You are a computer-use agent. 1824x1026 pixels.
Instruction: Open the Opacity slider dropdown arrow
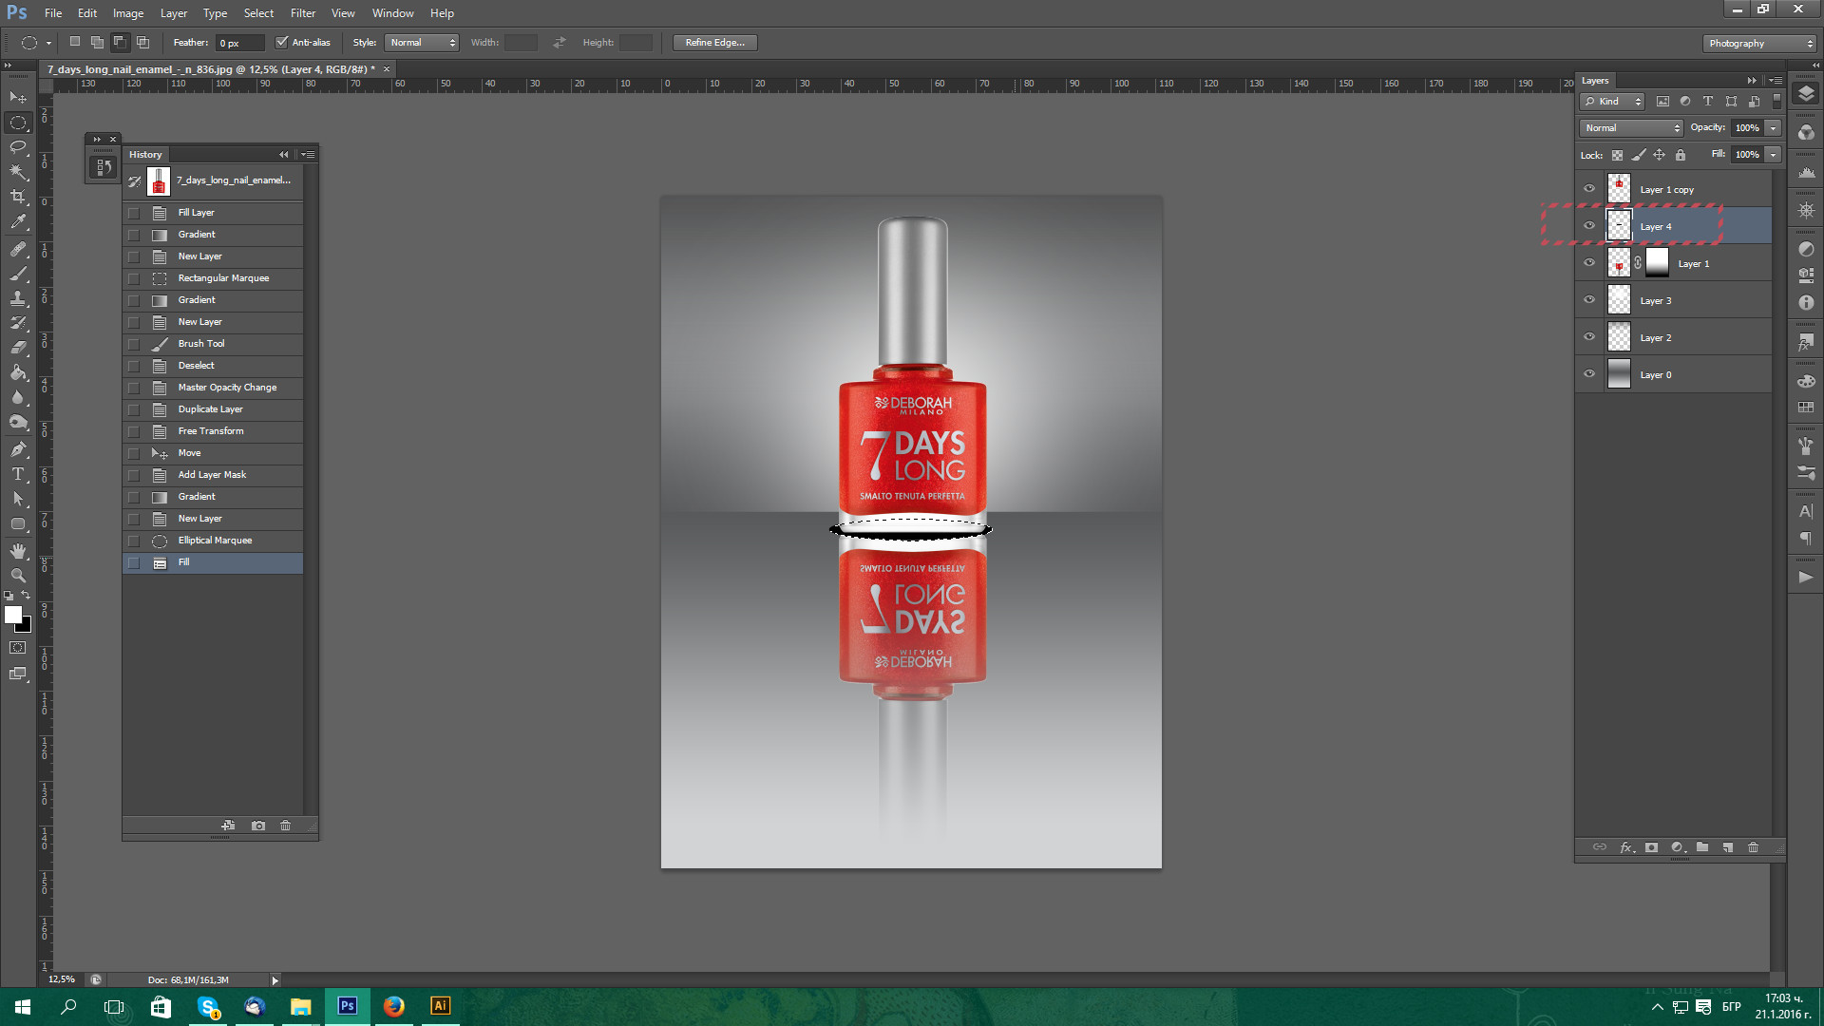pyautogui.click(x=1774, y=127)
